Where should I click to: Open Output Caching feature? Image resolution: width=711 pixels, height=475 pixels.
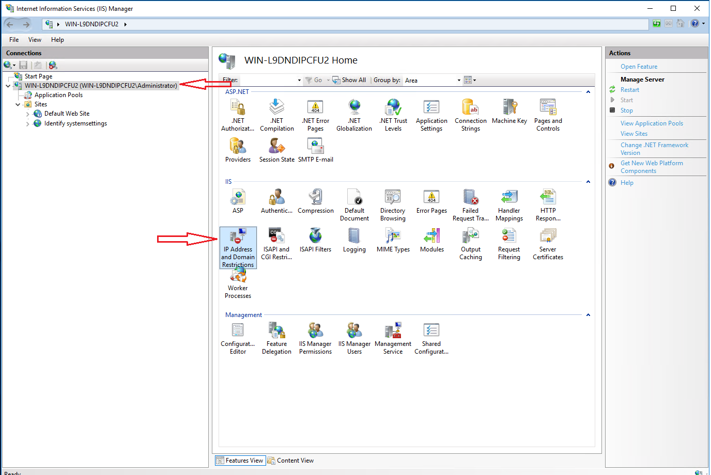pyautogui.click(x=471, y=244)
